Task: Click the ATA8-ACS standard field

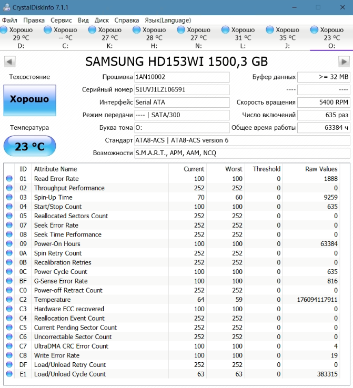Action: pyautogui.click(x=242, y=140)
